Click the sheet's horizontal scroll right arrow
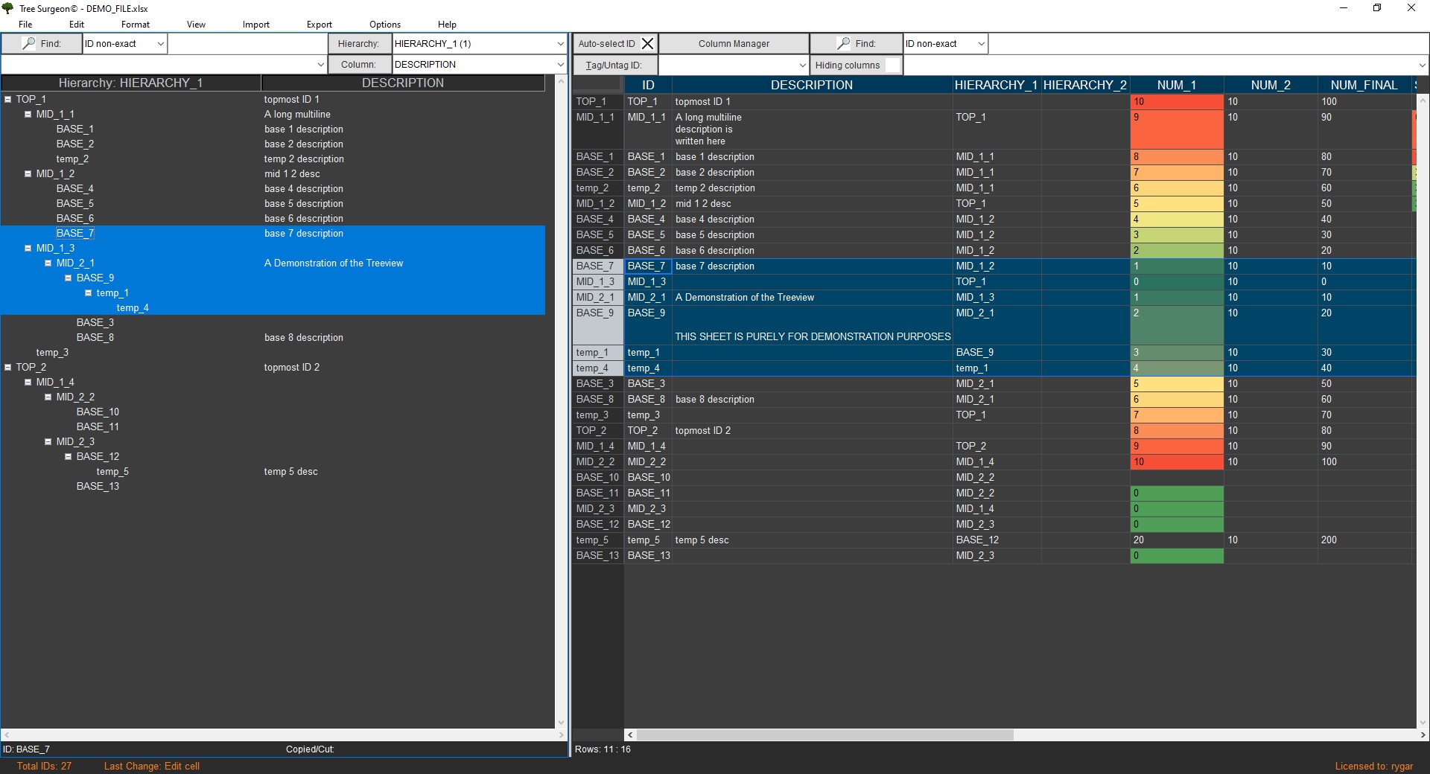This screenshot has width=1430, height=774. pos(1423,735)
